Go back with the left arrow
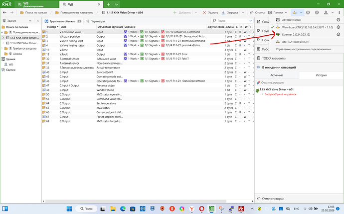This screenshot has width=344, height=214. click(x=4, y=13)
